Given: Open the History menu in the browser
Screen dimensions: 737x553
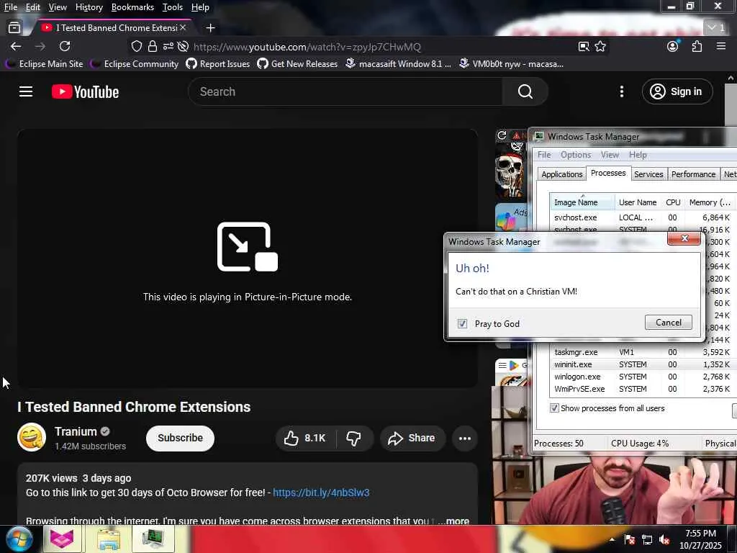Looking at the screenshot, I should point(89,7).
